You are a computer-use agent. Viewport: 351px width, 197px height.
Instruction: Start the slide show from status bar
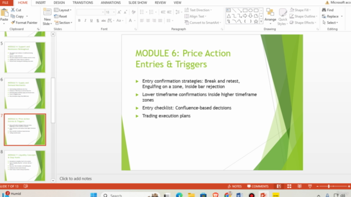[x=310, y=186]
